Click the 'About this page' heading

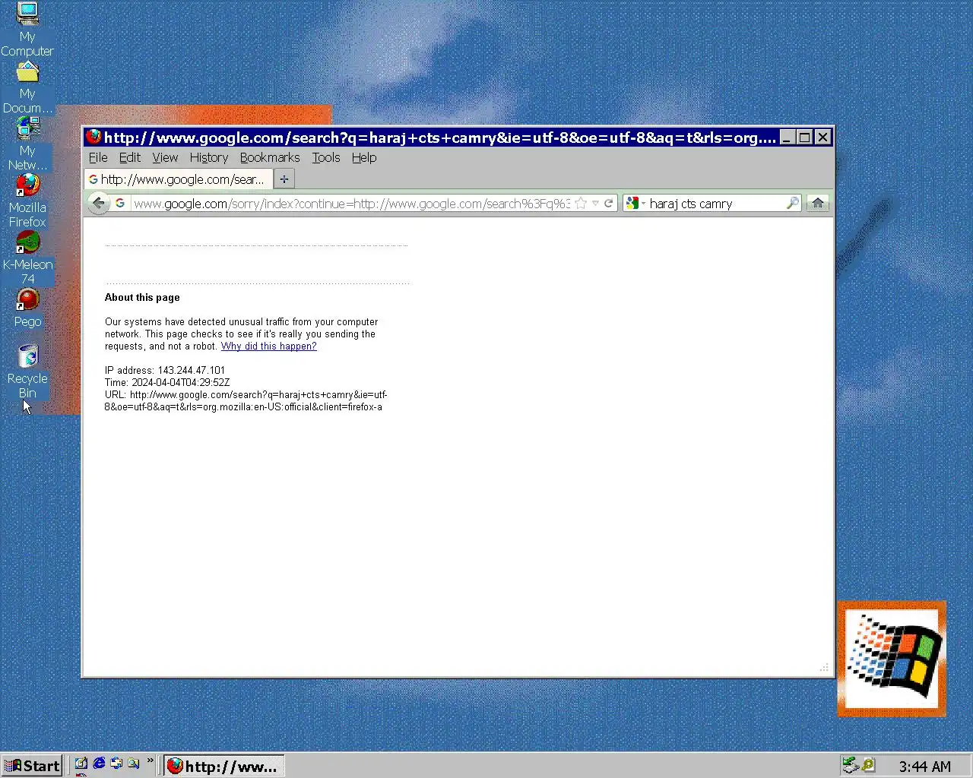(x=142, y=298)
